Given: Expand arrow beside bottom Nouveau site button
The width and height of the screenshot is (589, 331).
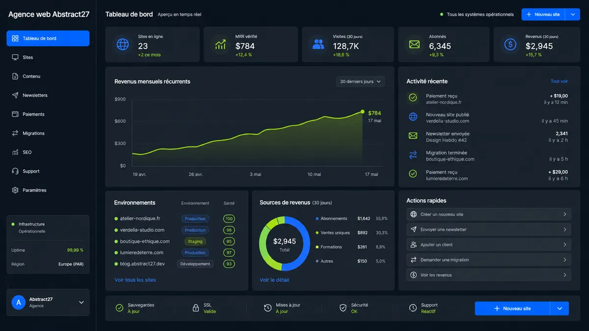Looking at the screenshot, I should [560, 308].
